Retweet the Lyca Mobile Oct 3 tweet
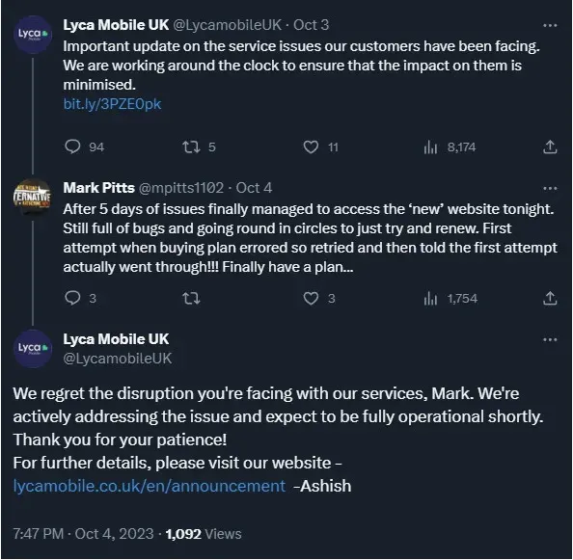The width and height of the screenshot is (573, 560). [191, 147]
